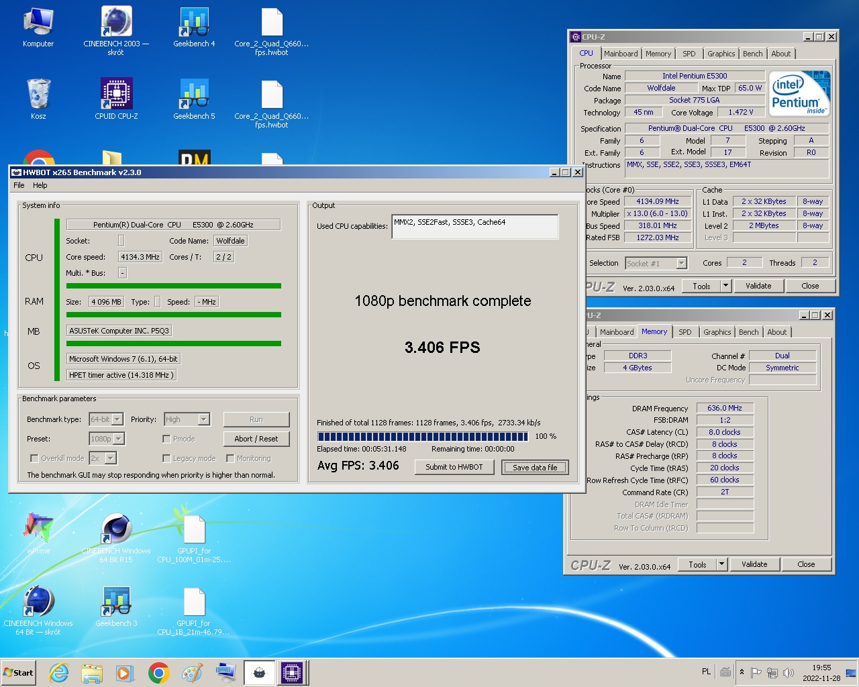Open GPUPI_for CPU_100M file icon
The image size is (859, 687).
[x=194, y=538]
